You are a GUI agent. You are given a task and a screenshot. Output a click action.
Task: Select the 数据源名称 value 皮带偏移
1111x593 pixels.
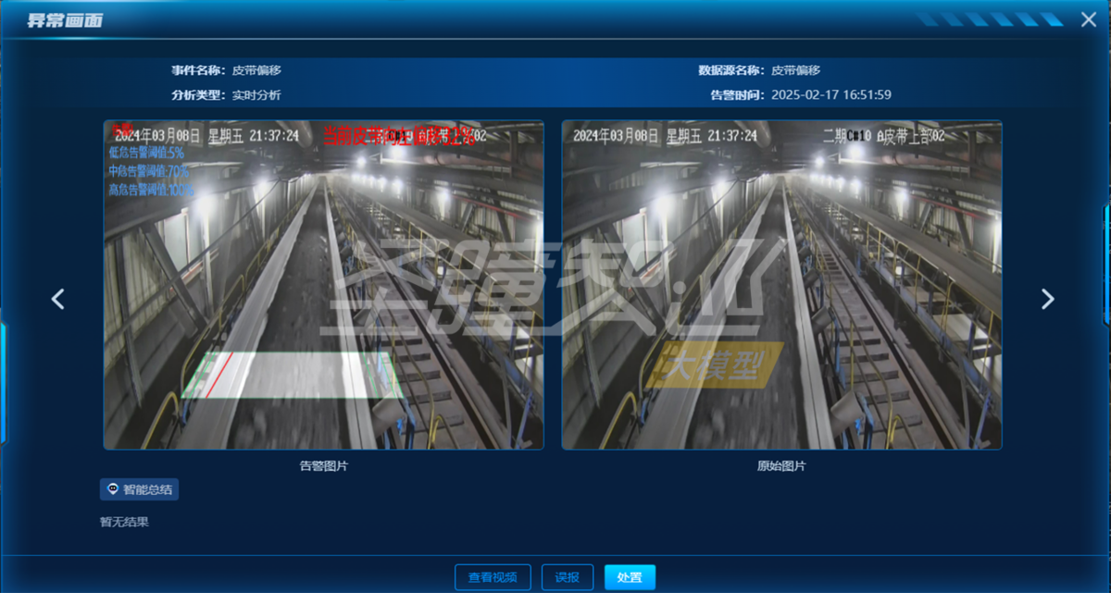pyautogui.click(x=795, y=70)
